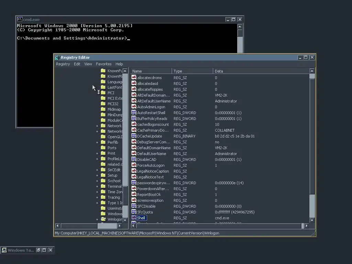Select the Shell string value icon
Image resolution: width=352 pixels, height=264 pixels.
coord(134,218)
